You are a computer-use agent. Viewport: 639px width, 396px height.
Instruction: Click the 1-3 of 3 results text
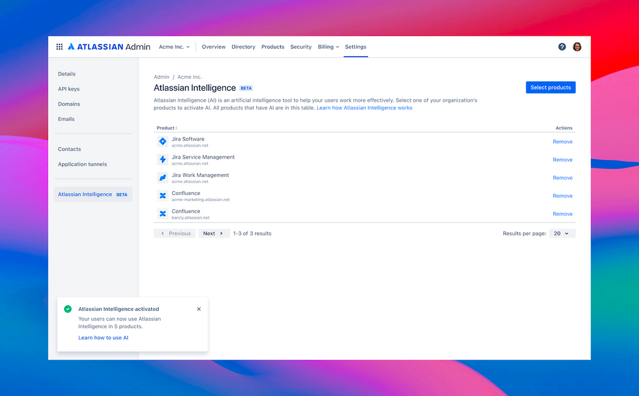(x=252, y=234)
